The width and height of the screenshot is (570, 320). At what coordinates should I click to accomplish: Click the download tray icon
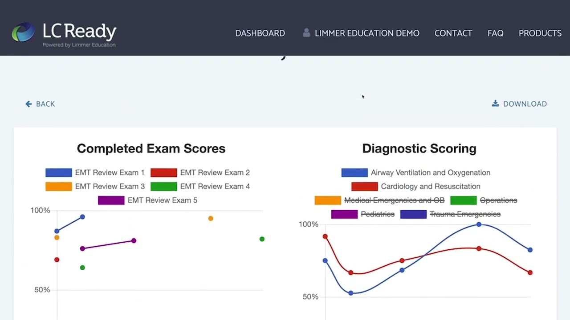coord(495,104)
